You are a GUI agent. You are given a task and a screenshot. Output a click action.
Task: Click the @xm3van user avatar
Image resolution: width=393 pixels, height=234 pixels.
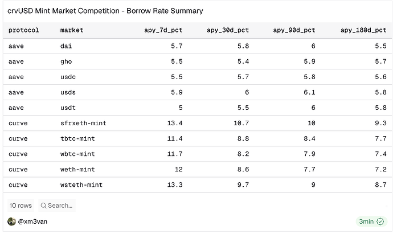point(11,221)
